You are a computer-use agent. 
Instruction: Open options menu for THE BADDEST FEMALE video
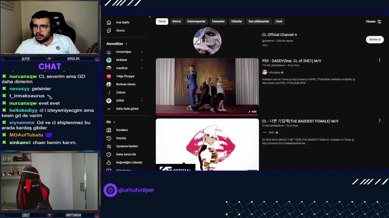point(380,121)
